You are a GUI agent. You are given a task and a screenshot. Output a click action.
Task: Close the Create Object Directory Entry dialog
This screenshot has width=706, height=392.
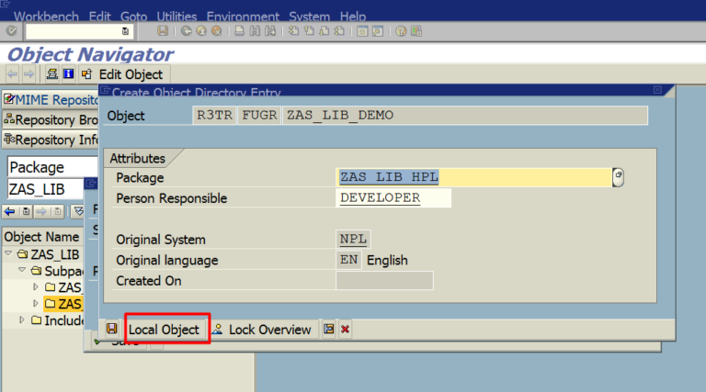tap(657, 90)
